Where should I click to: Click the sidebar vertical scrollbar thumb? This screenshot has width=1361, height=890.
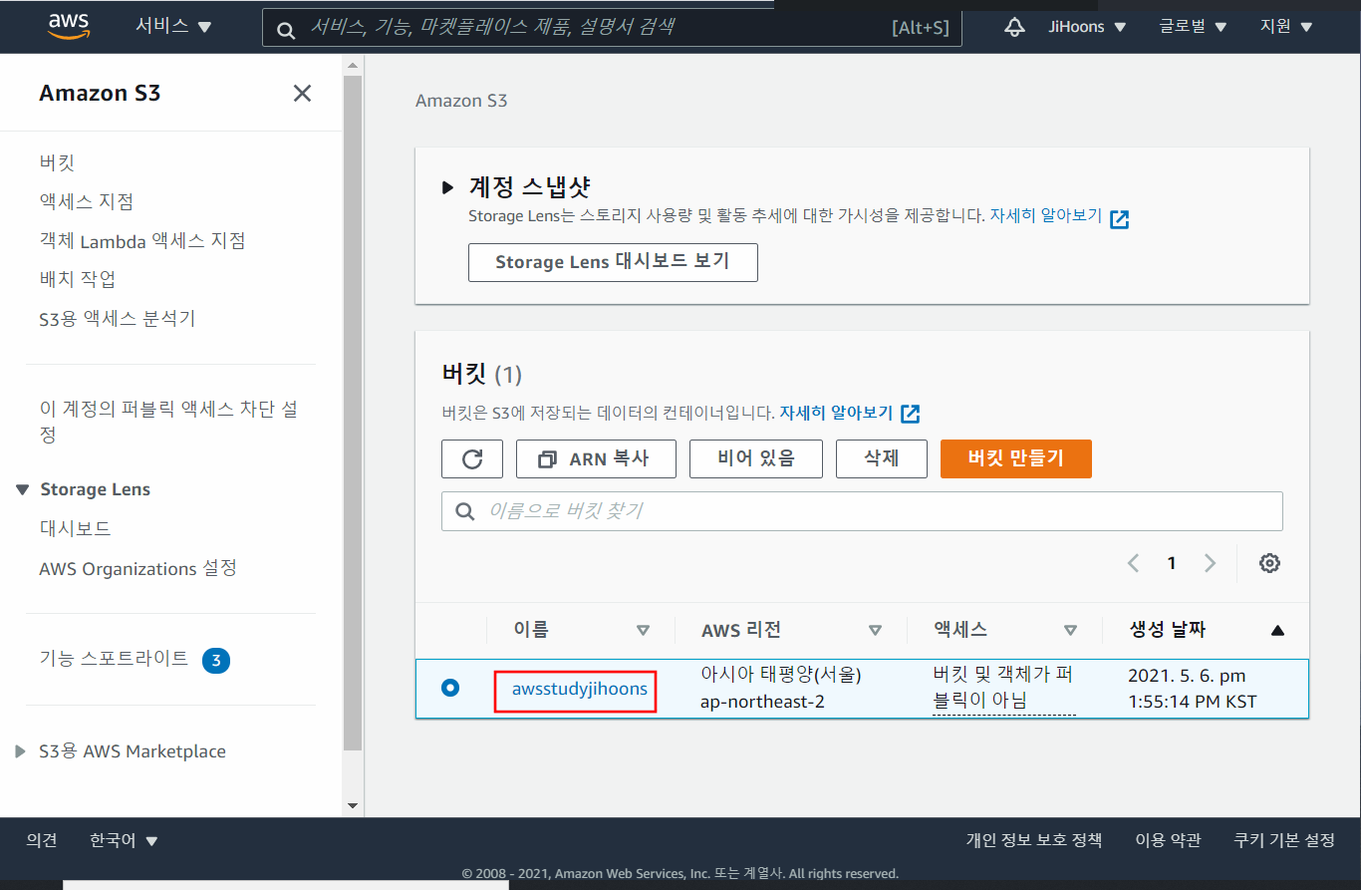coord(353,412)
